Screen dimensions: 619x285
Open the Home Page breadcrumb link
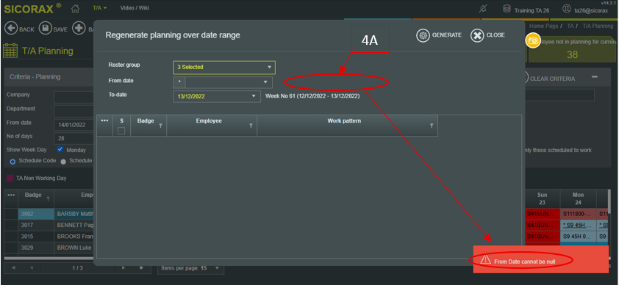pyautogui.click(x=543, y=26)
